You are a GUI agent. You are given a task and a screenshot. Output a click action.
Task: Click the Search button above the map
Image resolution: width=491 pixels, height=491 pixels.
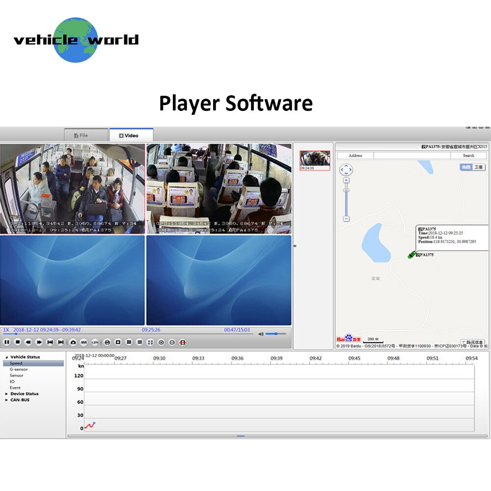pos(468,156)
